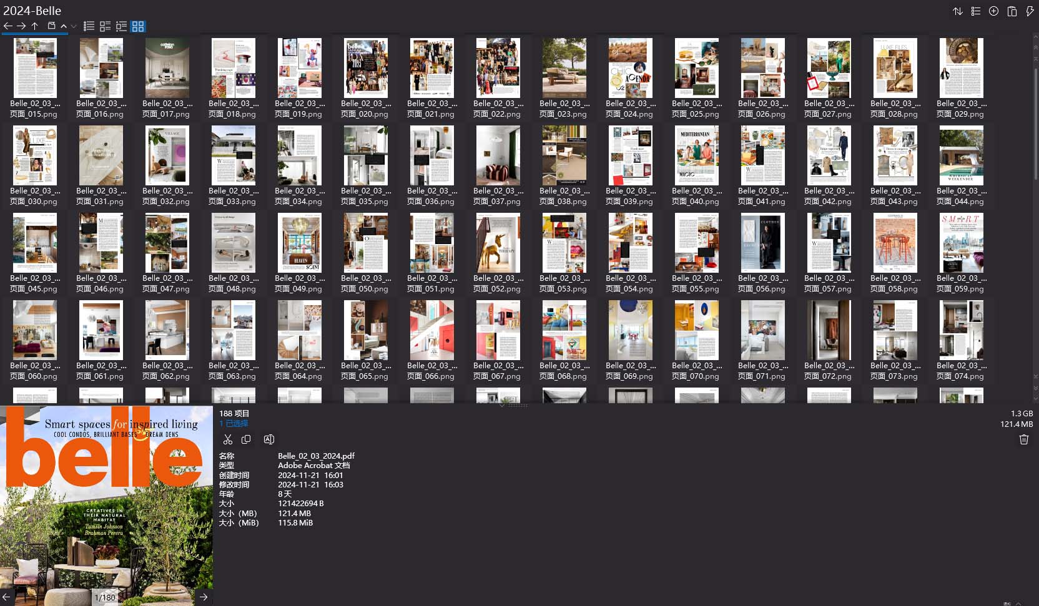Navigate up to parent folder
The image size is (1039, 606).
click(35, 26)
